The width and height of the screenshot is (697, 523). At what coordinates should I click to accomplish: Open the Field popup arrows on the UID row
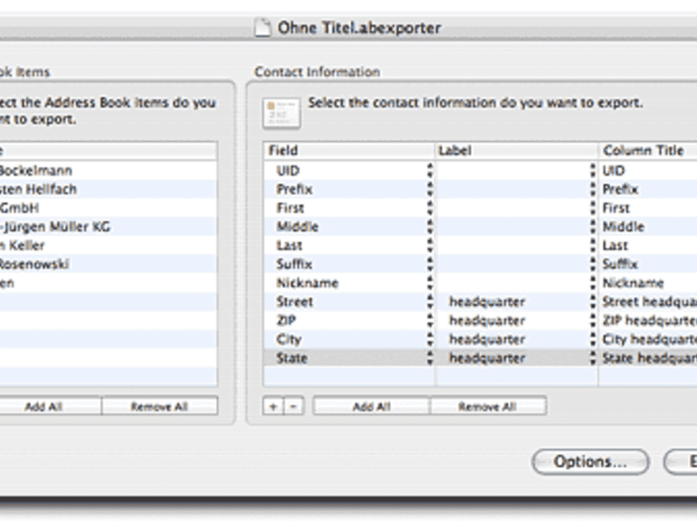point(429,170)
